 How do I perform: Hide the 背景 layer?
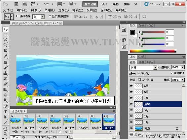tap(131, 128)
